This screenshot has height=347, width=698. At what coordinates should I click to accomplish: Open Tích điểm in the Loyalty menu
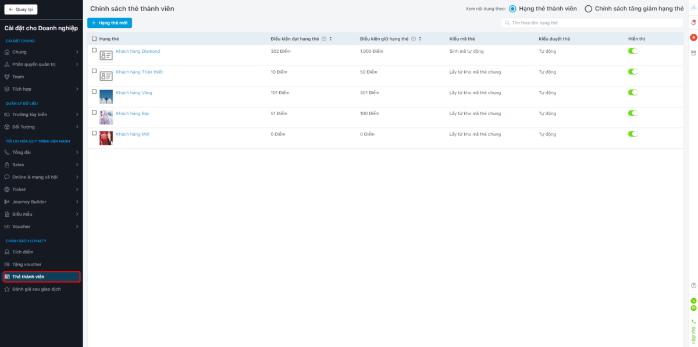(x=23, y=252)
